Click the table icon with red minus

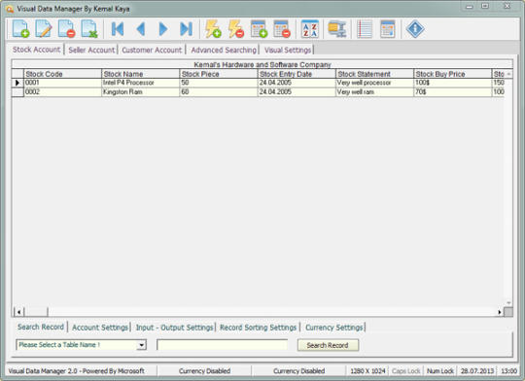click(282, 29)
